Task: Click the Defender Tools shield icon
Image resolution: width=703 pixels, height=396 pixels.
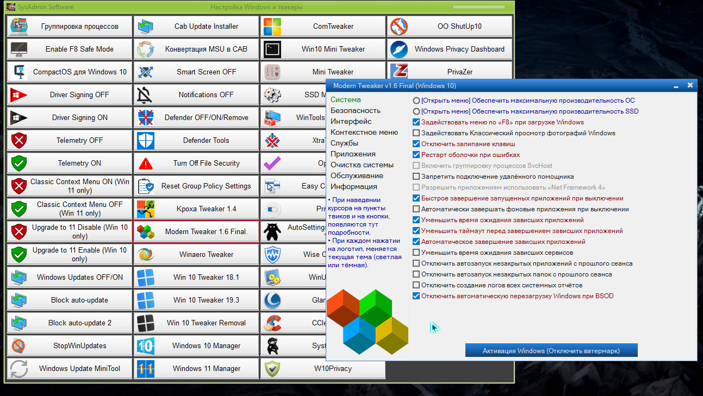Action: 146,140
